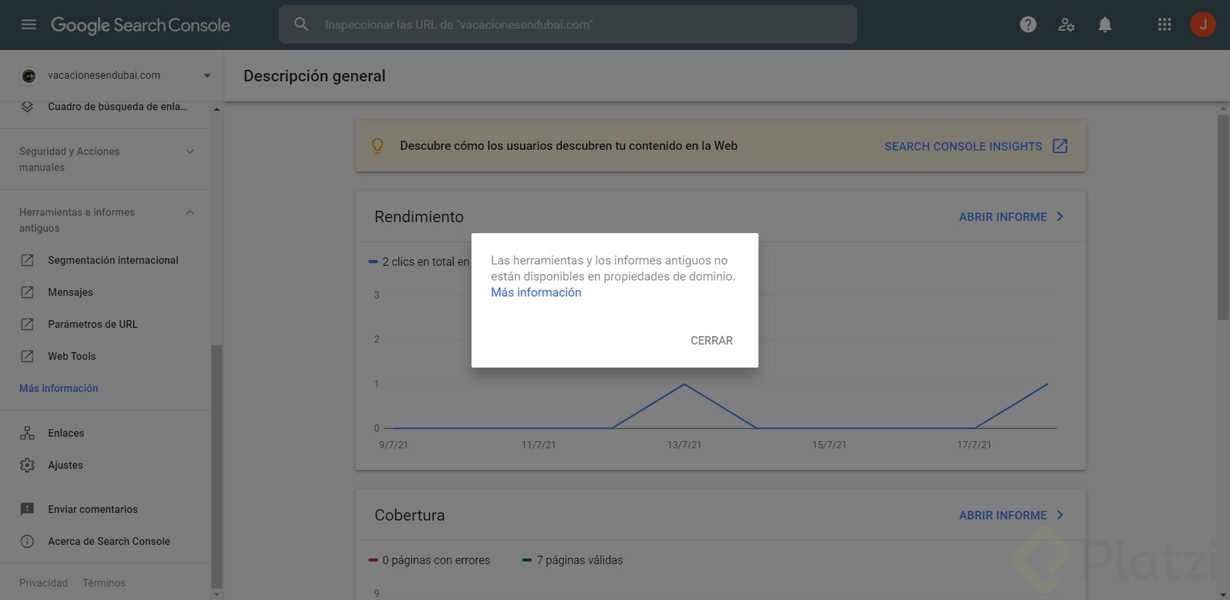Click the main page scroll-up arrow
This screenshot has height=600, width=1230.
(x=1224, y=108)
